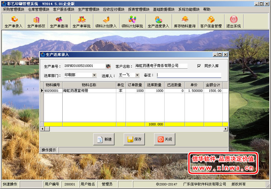Click binoculars search icon beside 生产单号
The image size is (271, 189).
108,66
